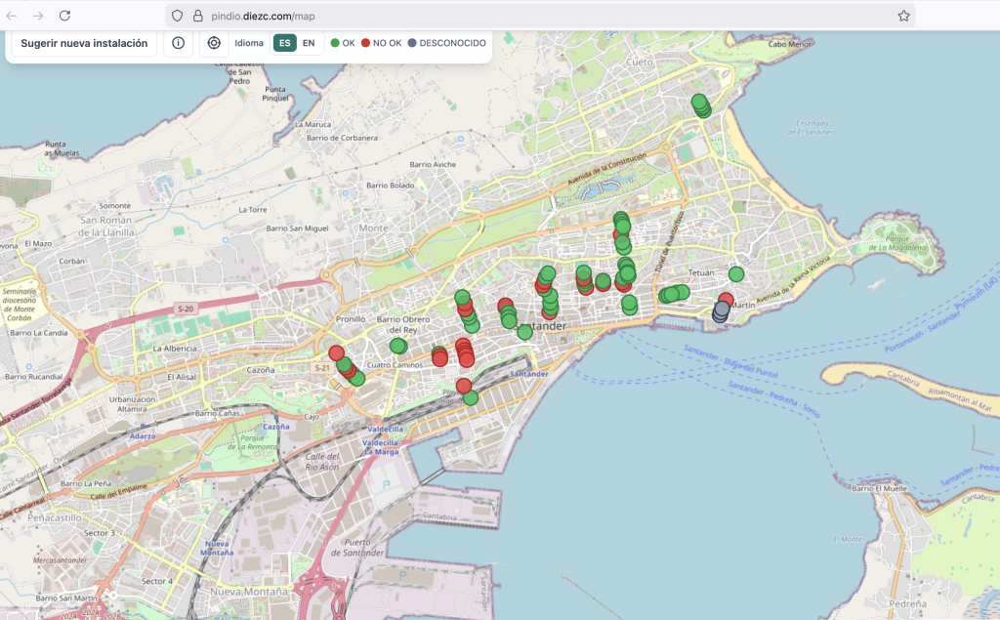The image size is (1000, 620).
Task: Click the Sugerir nueva instalación button
Action: 84,43
